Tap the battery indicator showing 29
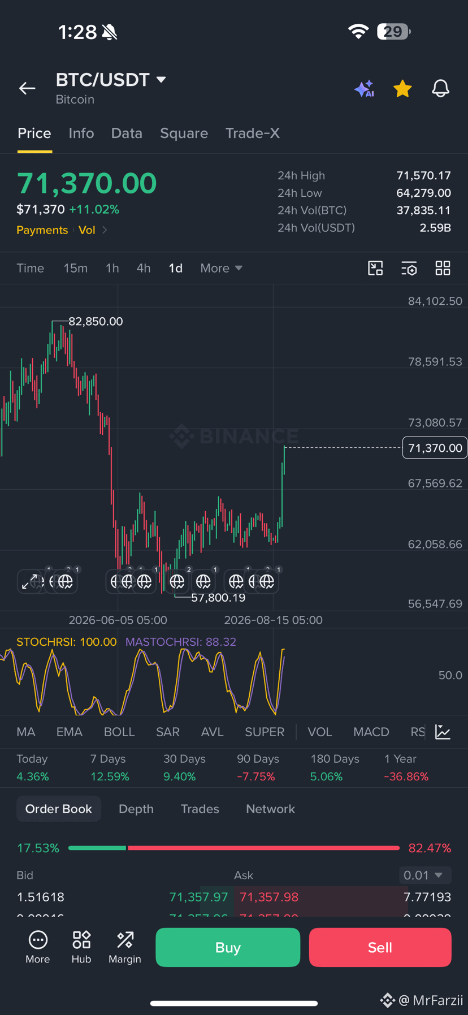Screen dimensions: 468x1015 click(394, 32)
